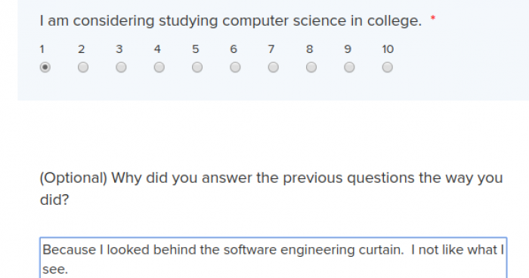Click the '(Optional) Why did you answer' question text
The image size is (529, 278).
pos(271,189)
